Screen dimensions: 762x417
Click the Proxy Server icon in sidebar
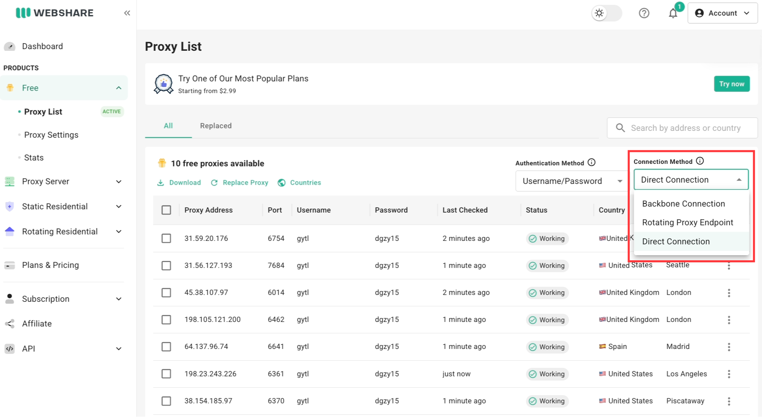point(10,182)
